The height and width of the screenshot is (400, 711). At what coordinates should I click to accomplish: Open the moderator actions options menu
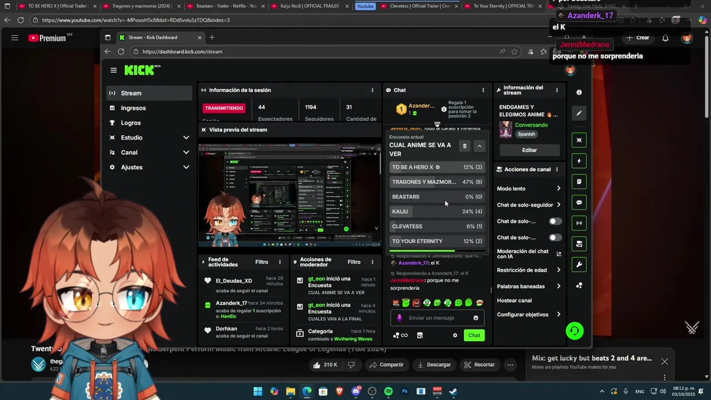pyautogui.click(x=372, y=262)
